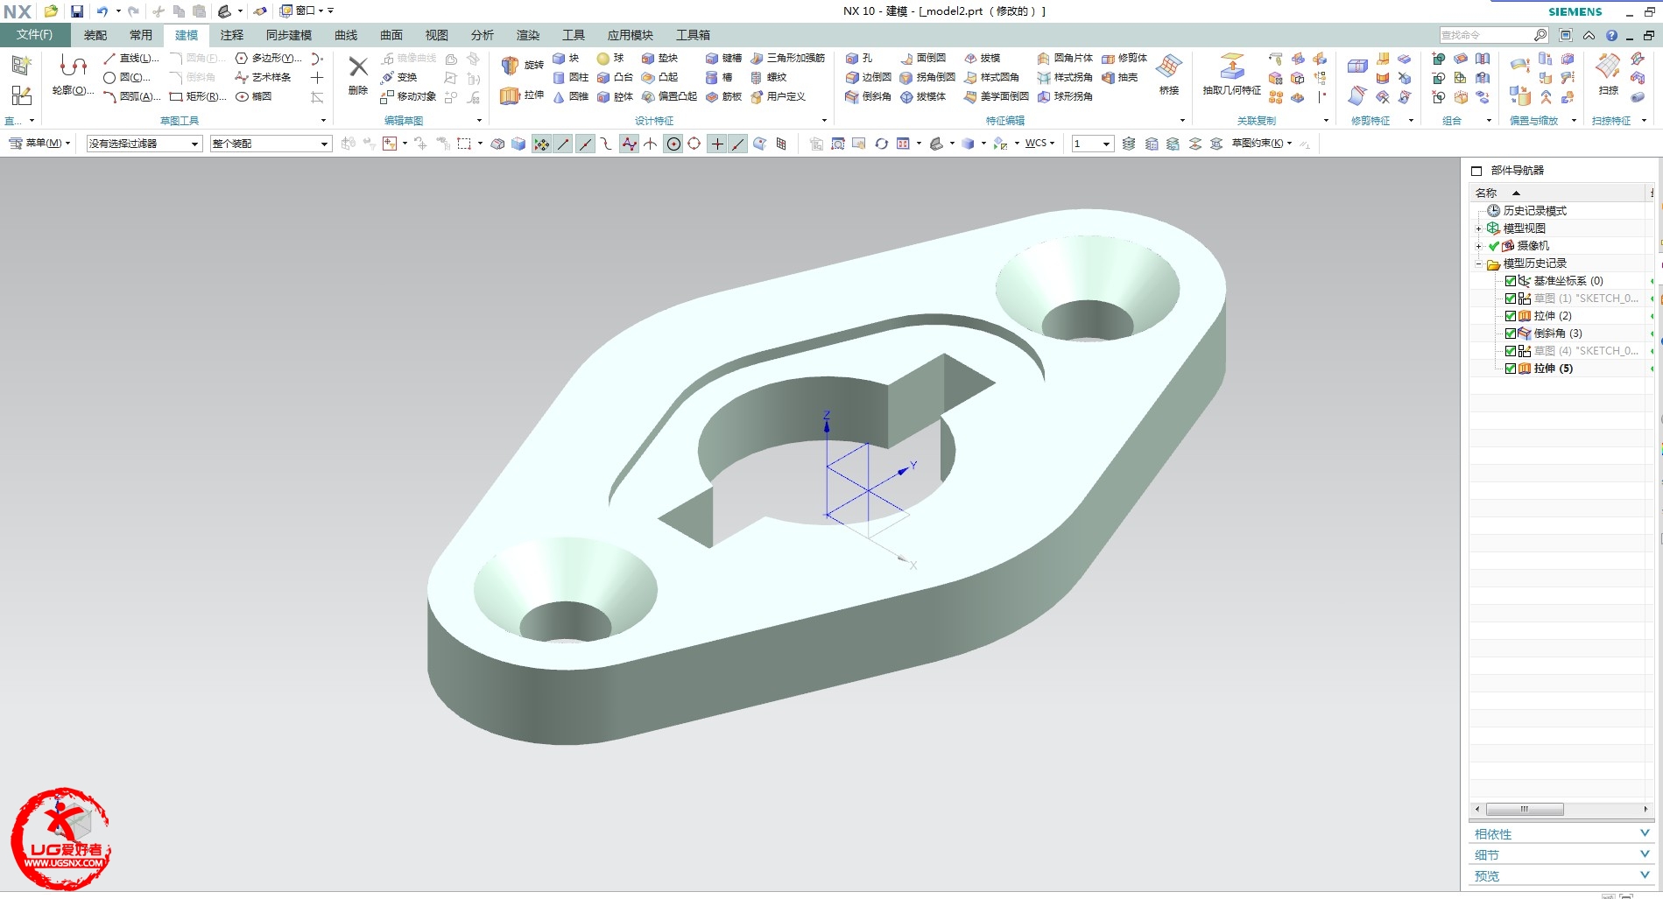
Task: Switch to the 分析 ribbon tab
Action: coord(483,35)
